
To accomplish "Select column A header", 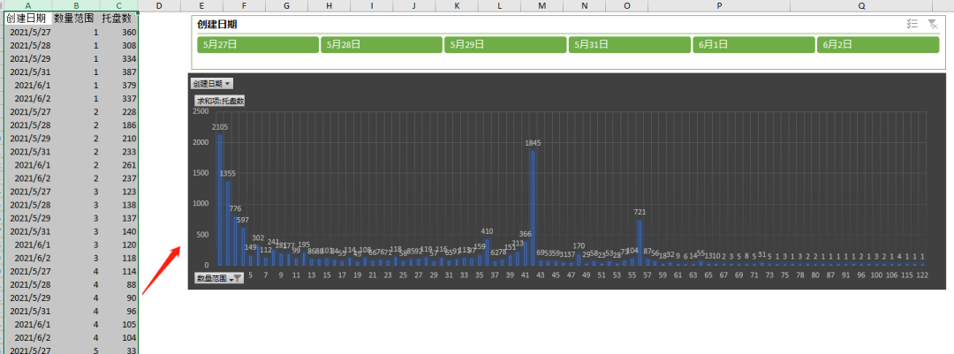I will tap(28, 5).
